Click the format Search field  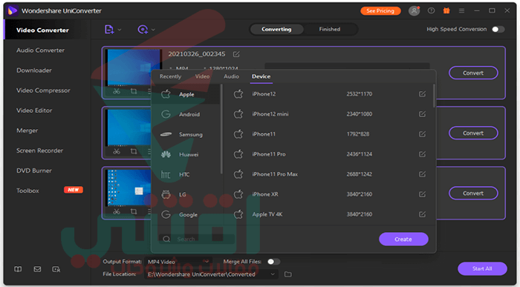(x=197, y=239)
